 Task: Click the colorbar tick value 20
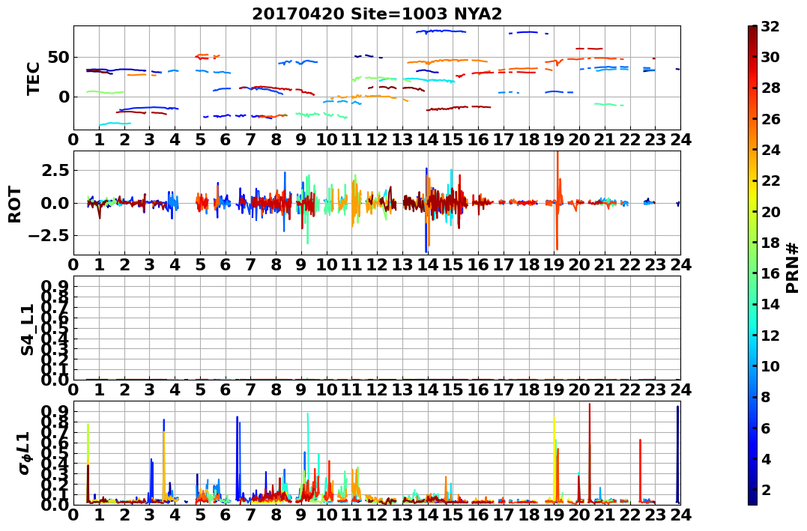point(770,211)
